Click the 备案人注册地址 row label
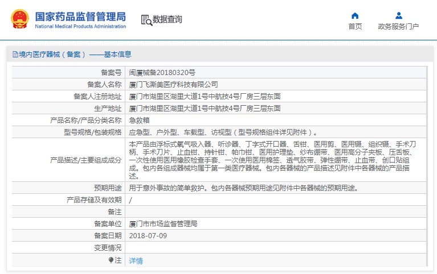437x274 pixels. 97,97
